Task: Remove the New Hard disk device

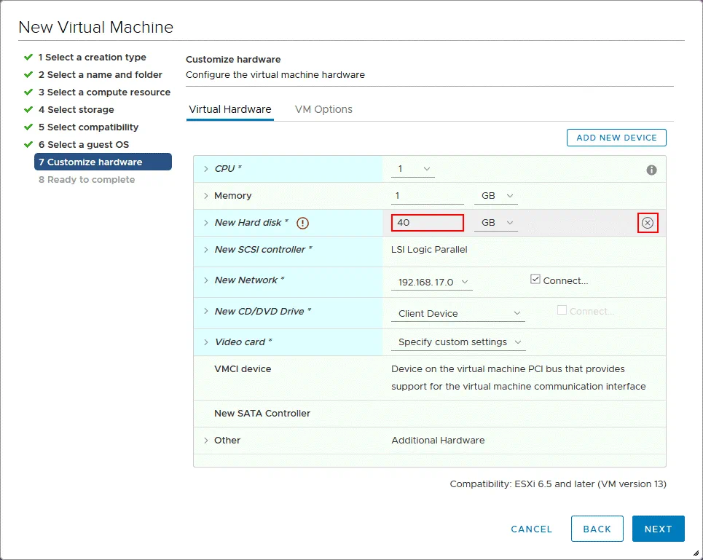Action: (648, 223)
